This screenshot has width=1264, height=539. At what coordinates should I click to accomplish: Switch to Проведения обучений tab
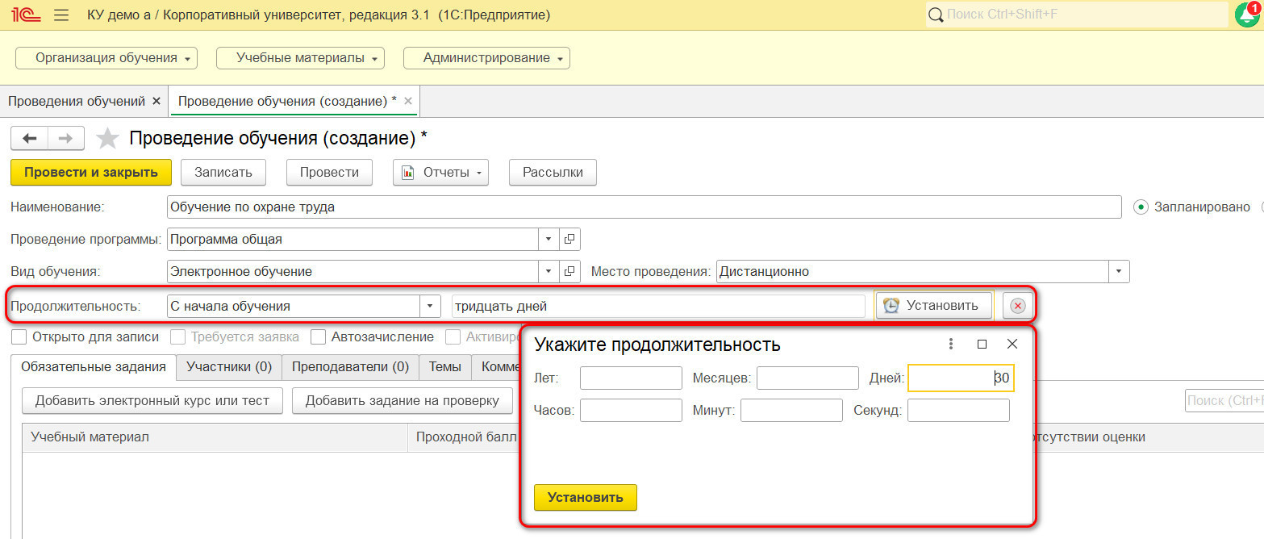76,101
